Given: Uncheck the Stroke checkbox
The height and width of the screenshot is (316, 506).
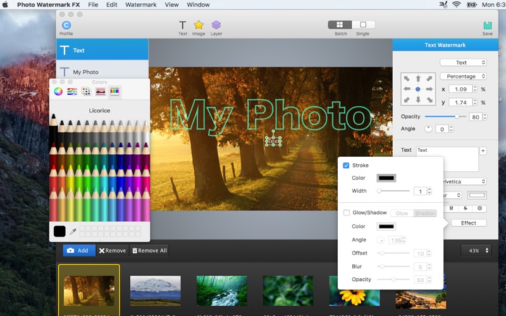Looking at the screenshot, I should (x=346, y=166).
